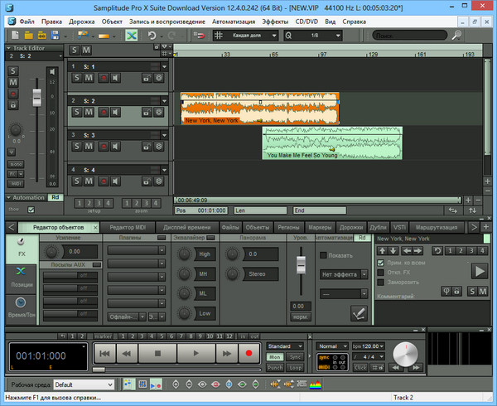Enable the Показать checkbox

pos(324,255)
